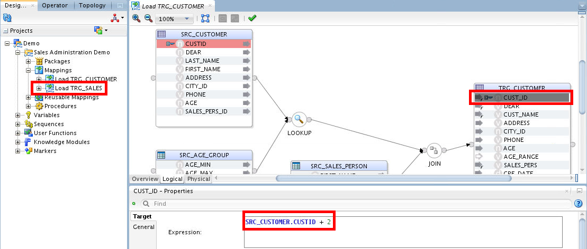Select AGE_MIN column in SRC_AGE_GROUP
The height and width of the screenshot is (249, 587).
pyautogui.click(x=203, y=165)
